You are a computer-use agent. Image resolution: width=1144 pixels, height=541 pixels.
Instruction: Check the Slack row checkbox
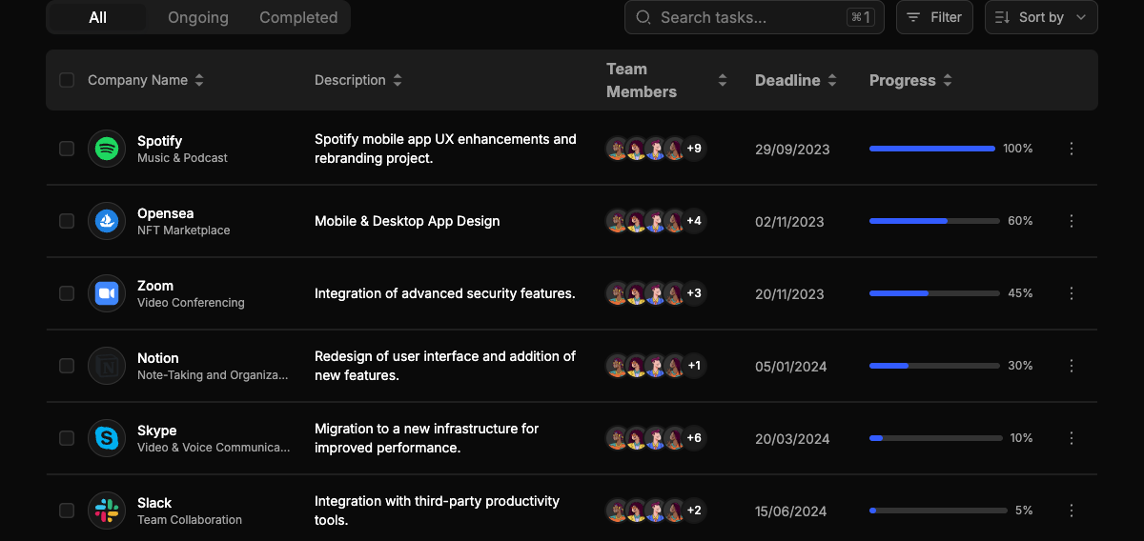(67, 511)
